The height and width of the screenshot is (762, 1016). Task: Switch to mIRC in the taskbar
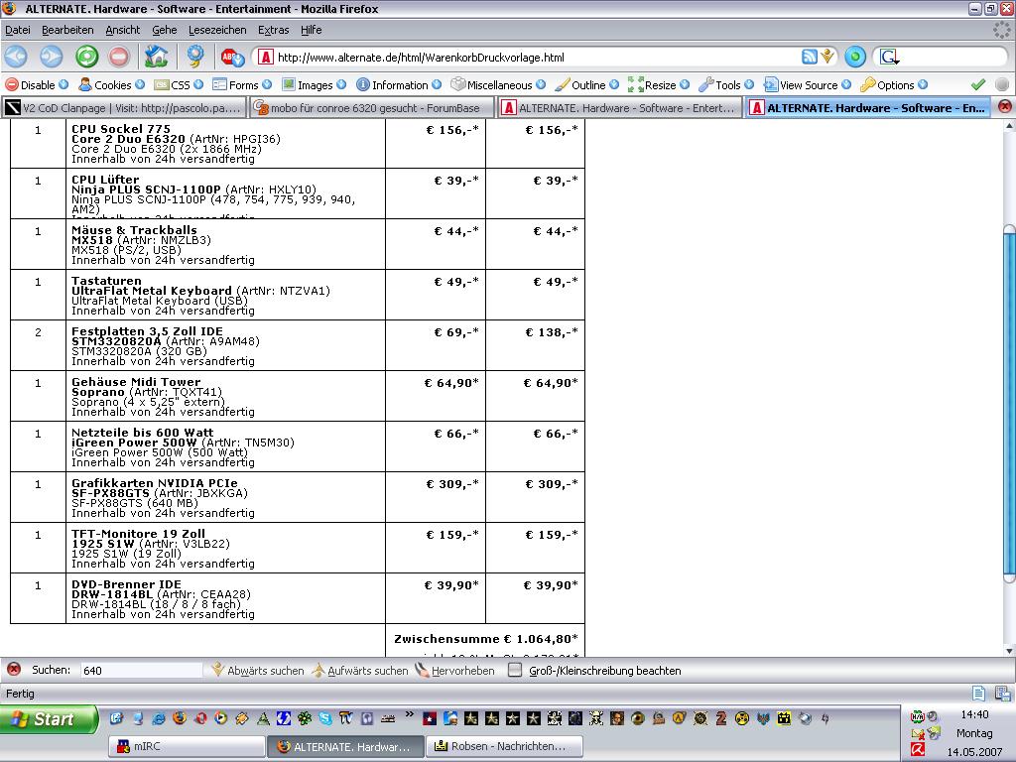click(187, 746)
